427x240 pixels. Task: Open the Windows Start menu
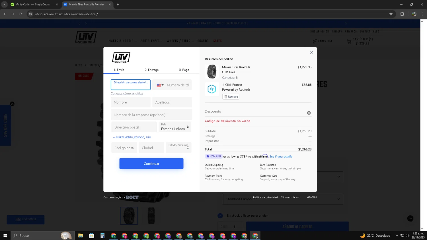pyautogui.click(x=5, y=235)
